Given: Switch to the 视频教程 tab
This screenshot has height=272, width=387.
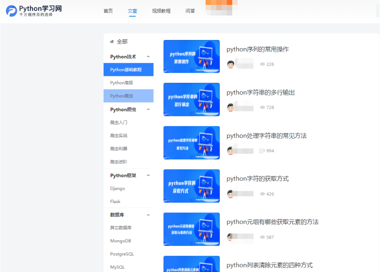Looking at the screenshot, I should (x=161, y=11).
